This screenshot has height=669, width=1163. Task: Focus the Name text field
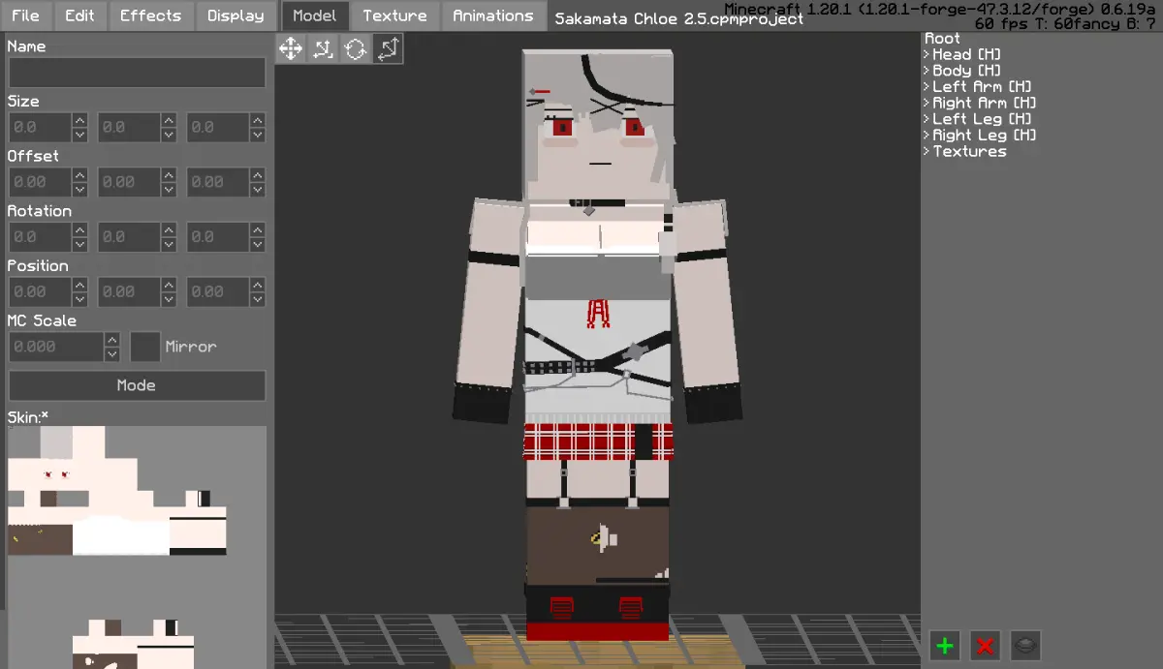click(137, 73)
